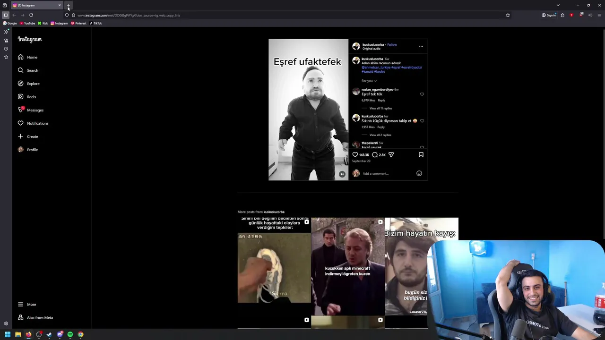Open the @ahmetcan_turkiye mention
This screenshot has height=340, width=605.
pyautogui.click(x=376, y=68)
